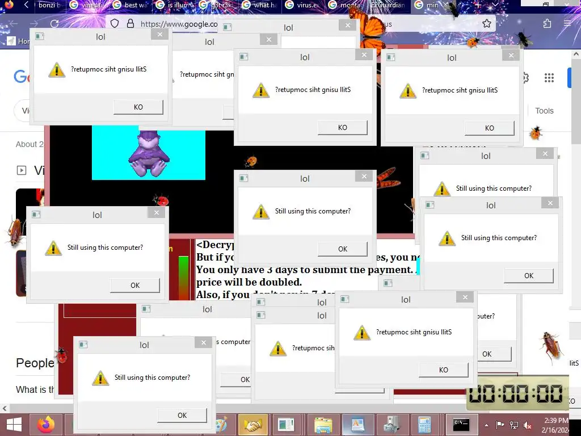This screenshot has height=436, width=581.
Task: Click the page scrollbar up arrow
Action: (x=576, y=54)
